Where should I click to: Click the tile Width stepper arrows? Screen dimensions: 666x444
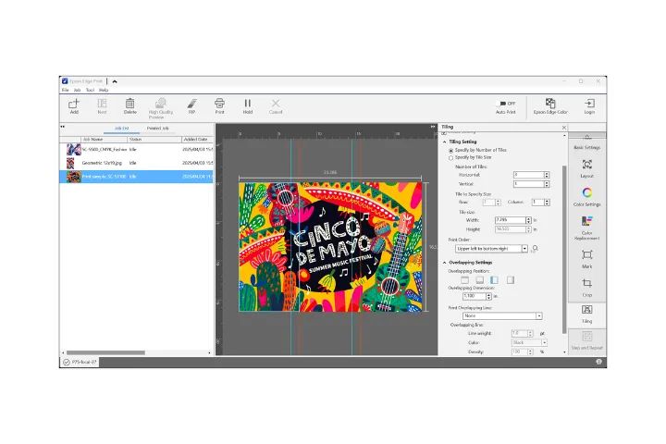pos(529,220)
